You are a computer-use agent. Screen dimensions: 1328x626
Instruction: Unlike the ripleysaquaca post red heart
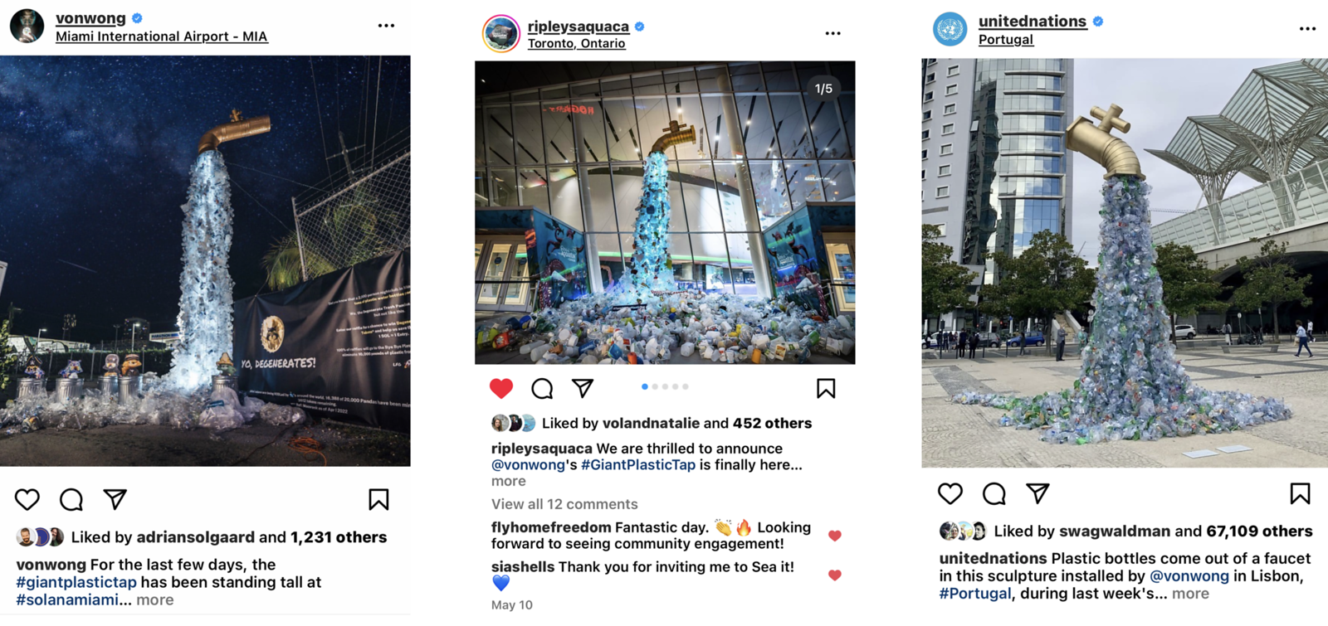[501, 388]
